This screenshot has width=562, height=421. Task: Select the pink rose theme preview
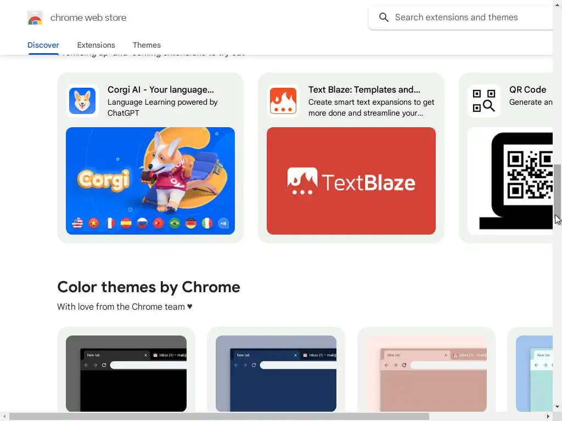pos(426,373)
